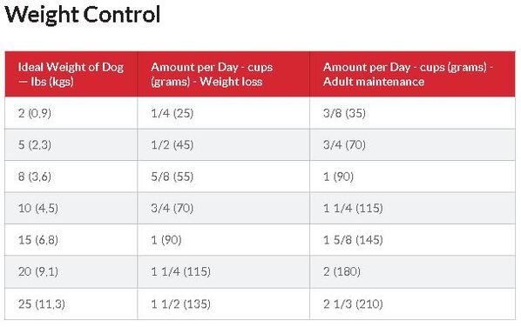Select the 5/8 (55) weight loss cell

224,177
